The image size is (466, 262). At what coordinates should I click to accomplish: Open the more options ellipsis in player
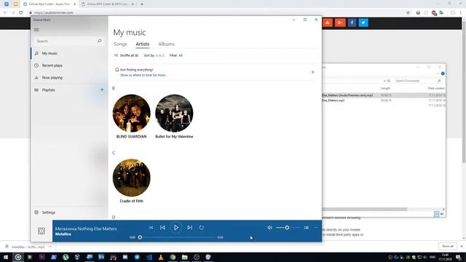316,228
